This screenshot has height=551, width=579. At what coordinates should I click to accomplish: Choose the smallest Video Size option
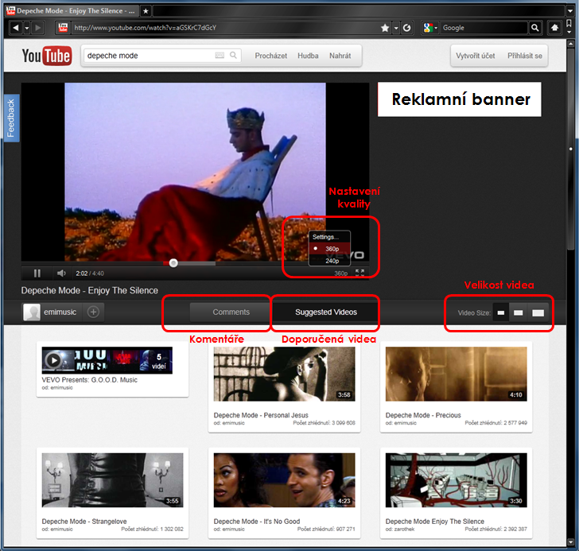pos(501,312)
